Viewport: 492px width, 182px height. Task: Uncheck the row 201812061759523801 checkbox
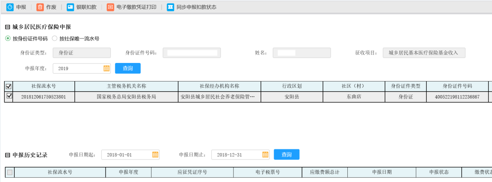point(9,96)
